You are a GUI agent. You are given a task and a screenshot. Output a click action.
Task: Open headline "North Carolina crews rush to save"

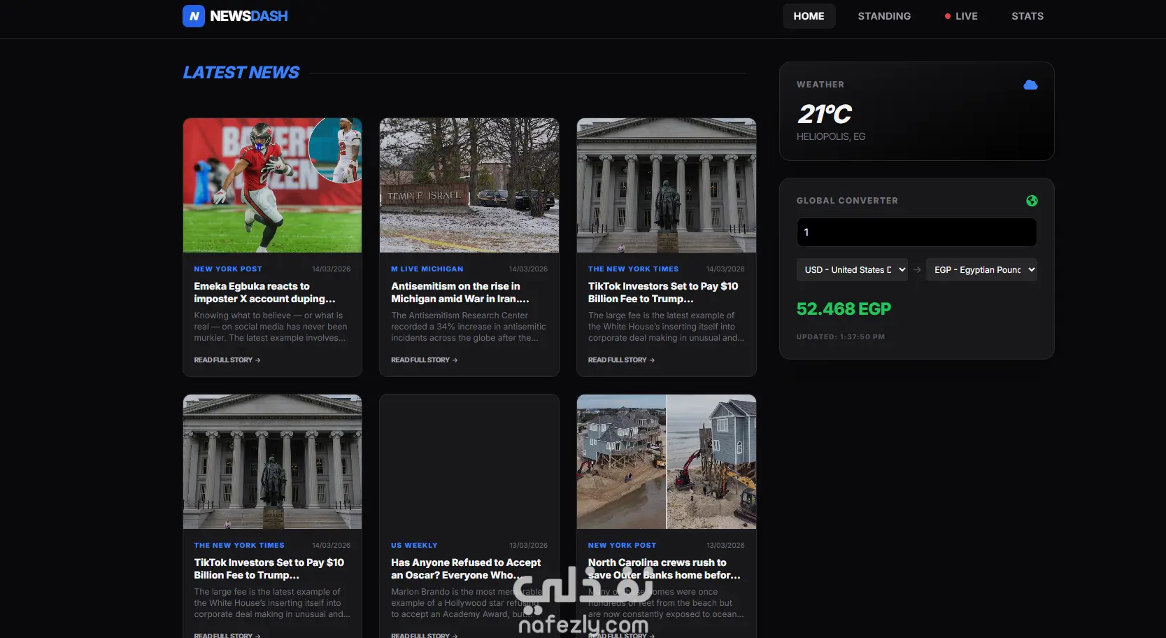(664, 569)
